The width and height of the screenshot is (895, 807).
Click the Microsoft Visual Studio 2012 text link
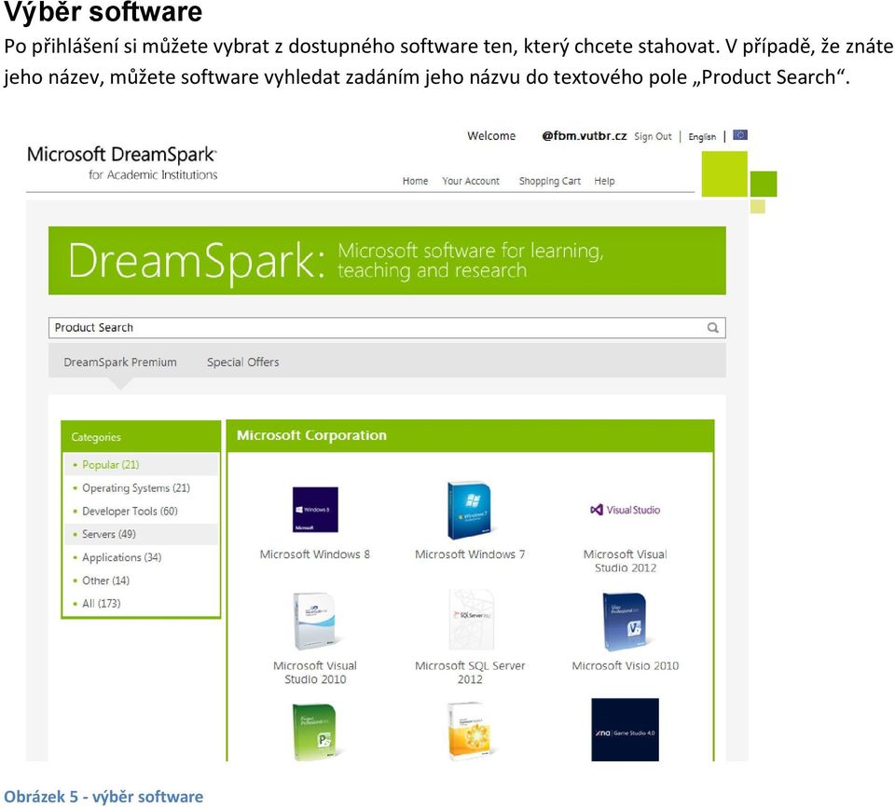click(625, 561)
